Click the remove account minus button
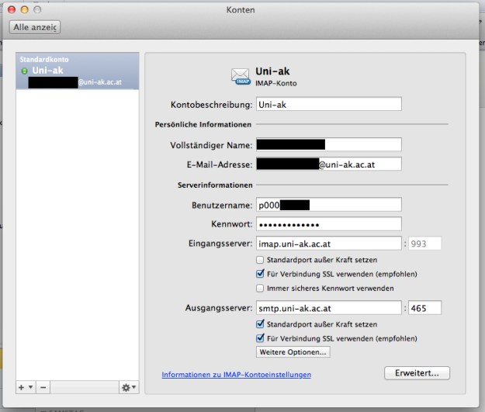 click(43, 386)
